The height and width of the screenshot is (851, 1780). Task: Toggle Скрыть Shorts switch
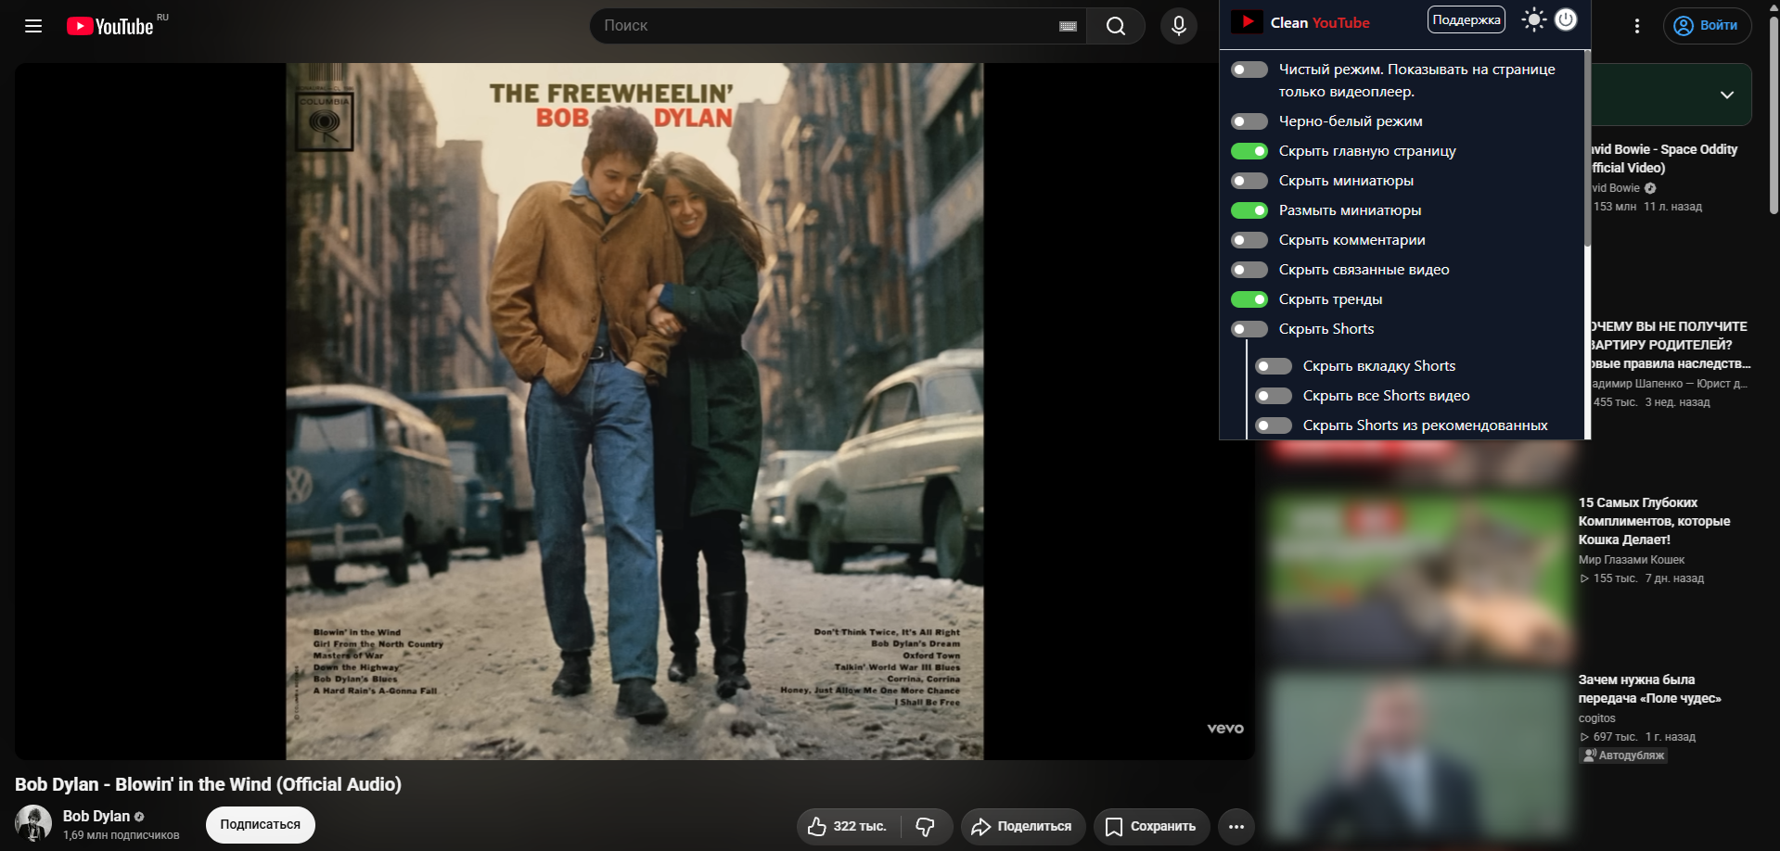(1249, 329)
